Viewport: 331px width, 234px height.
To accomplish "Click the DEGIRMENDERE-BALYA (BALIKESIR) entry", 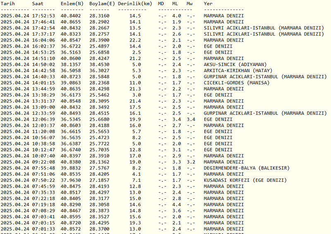I will pyautogui.click(x=247, y=168).
